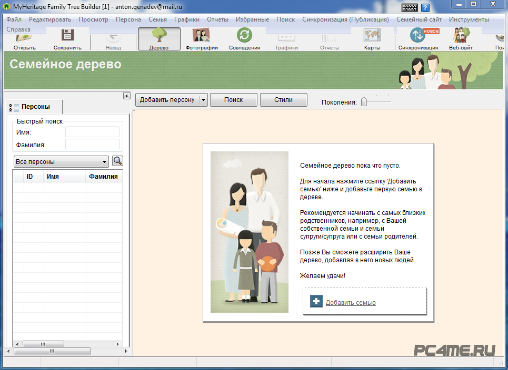Click the 'Добавить семью' link
The height and width of the screenshot is (370, 508).
pos(351,302)
